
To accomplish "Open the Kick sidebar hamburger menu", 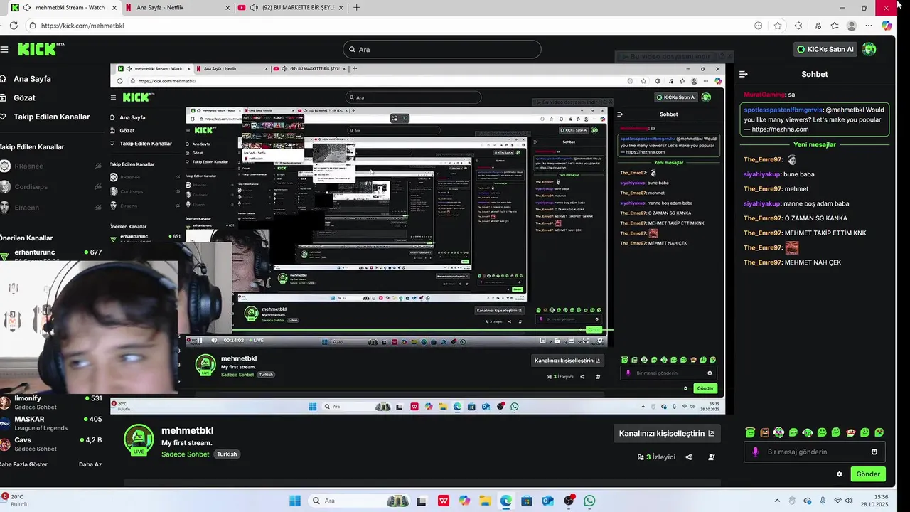I will 4,49.
